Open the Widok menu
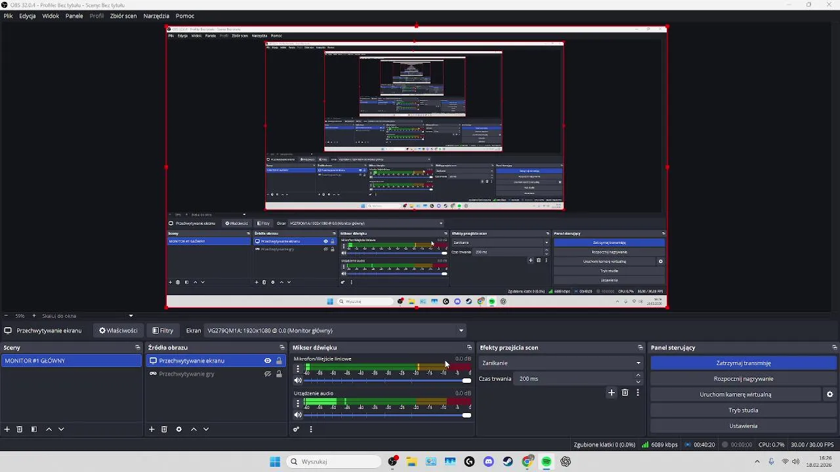This screenshot has width=840, height=472. [x=51, y=16]
